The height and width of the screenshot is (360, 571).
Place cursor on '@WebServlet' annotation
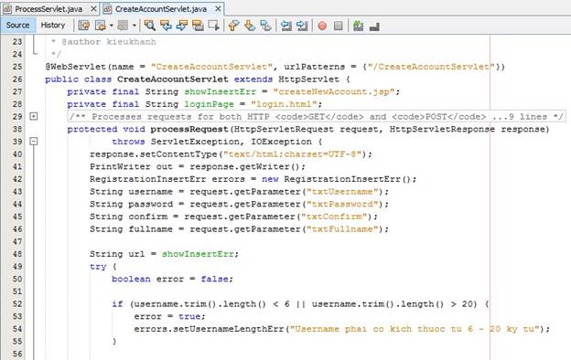coord(75,67)
